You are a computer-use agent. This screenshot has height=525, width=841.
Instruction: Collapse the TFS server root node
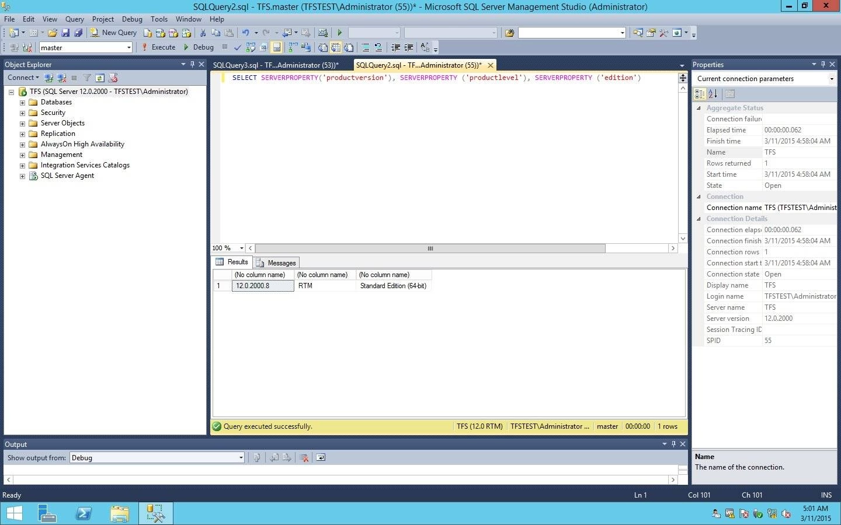click(x=11, y=92)
